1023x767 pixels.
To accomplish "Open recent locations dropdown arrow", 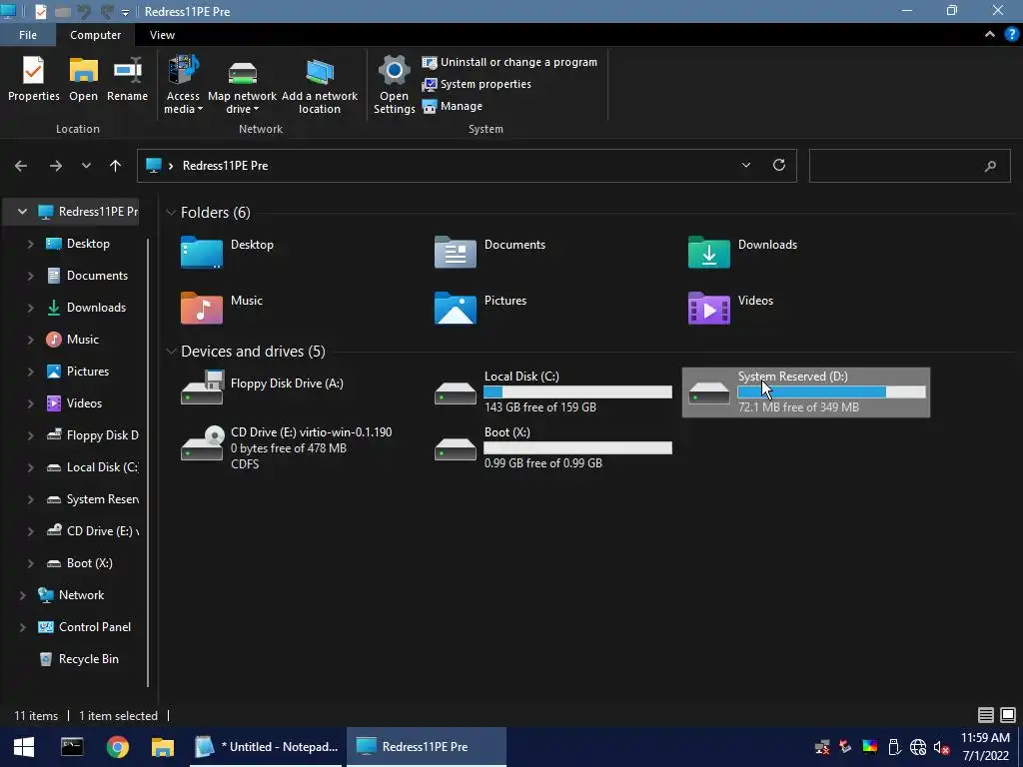I will [86, 166].
